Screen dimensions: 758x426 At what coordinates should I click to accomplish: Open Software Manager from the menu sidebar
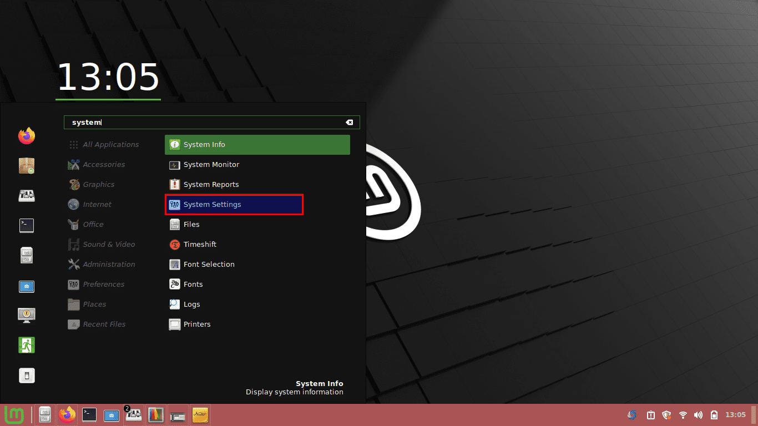coord(26,166)
